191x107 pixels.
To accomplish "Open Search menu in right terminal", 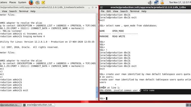I will click(124, 11).
